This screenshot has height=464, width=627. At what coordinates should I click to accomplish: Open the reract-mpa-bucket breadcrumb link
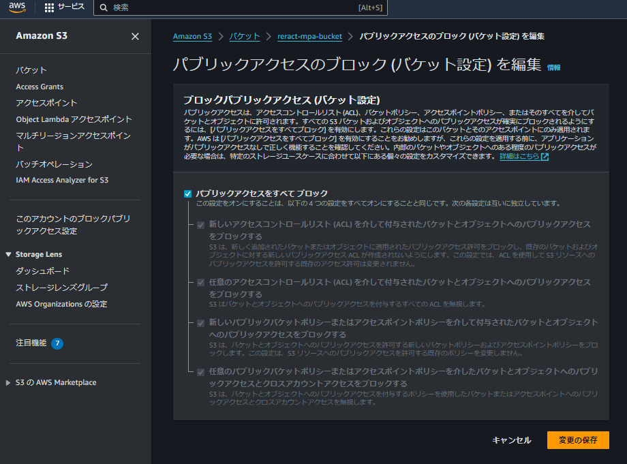pos(310,36)
